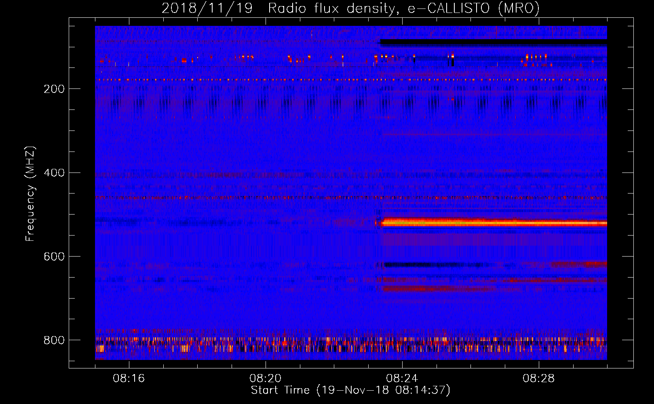
Task: Select the 800 frequency tick label
Action: point(54,341)
